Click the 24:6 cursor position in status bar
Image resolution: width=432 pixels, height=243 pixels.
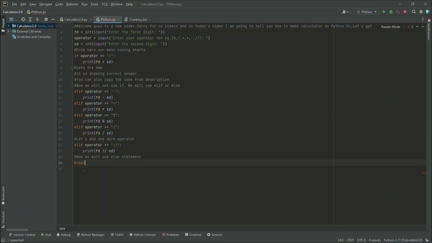click(341, 240)
